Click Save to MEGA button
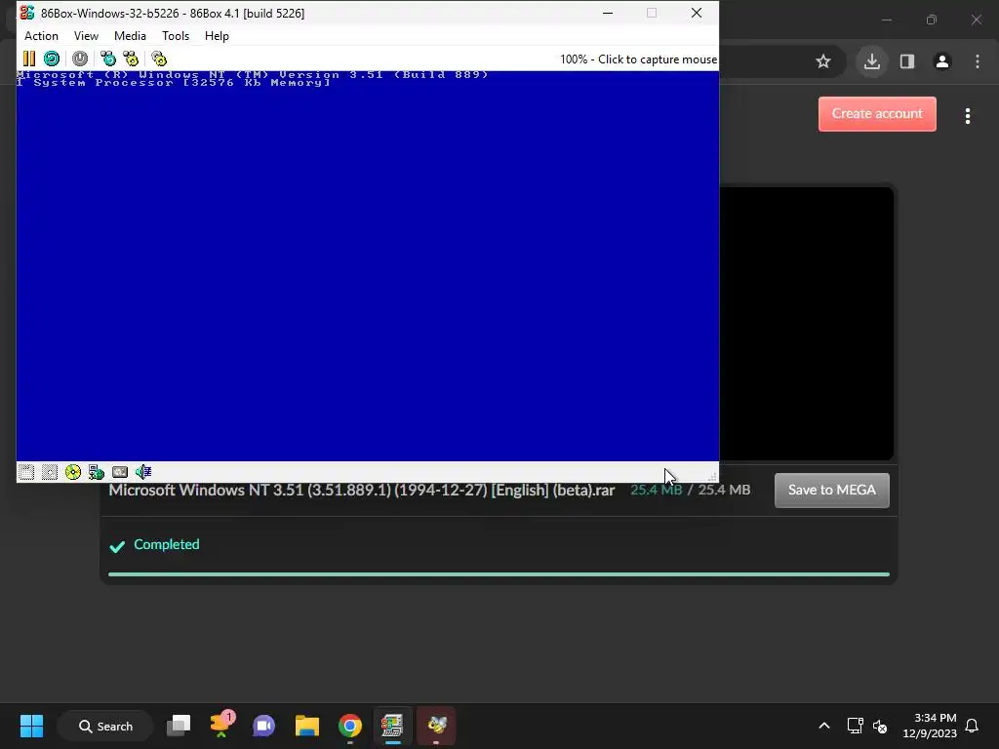 tap(831, 490)
